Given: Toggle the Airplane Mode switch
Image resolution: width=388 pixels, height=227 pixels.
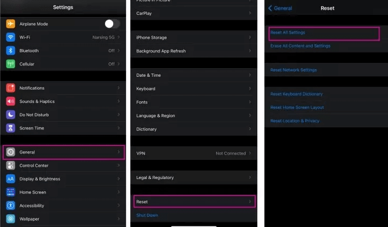Looking at the screenshot, I should click(112, 23).
